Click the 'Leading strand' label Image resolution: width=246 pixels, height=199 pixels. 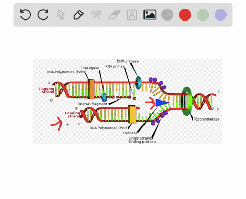[x=73, y=115]
